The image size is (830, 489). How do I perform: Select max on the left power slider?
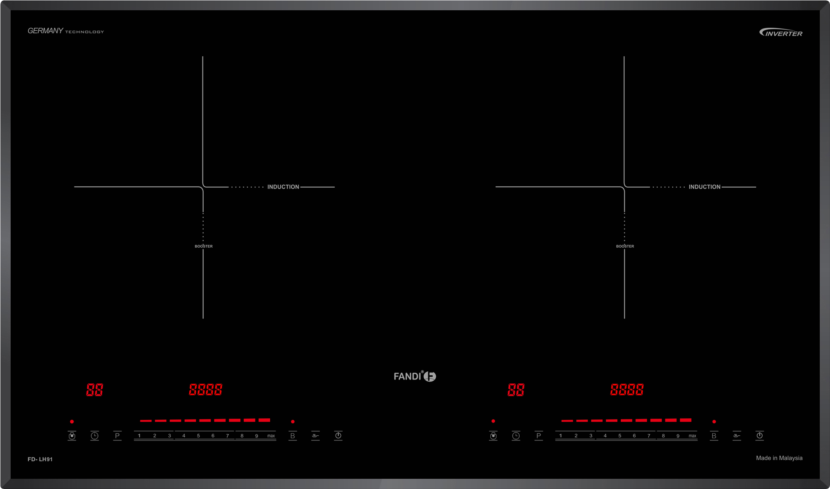[271, 436]
